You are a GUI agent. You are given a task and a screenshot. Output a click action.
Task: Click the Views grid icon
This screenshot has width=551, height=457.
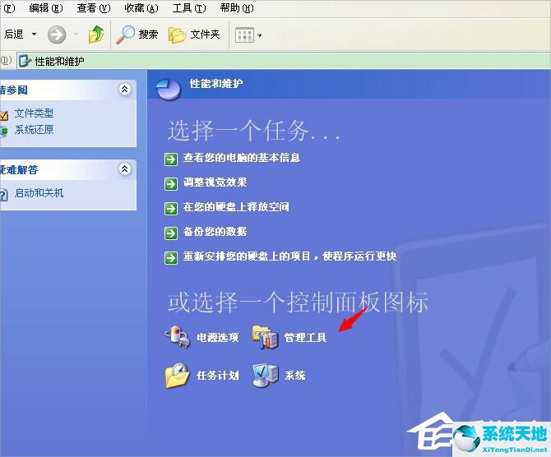pos(244,35)
